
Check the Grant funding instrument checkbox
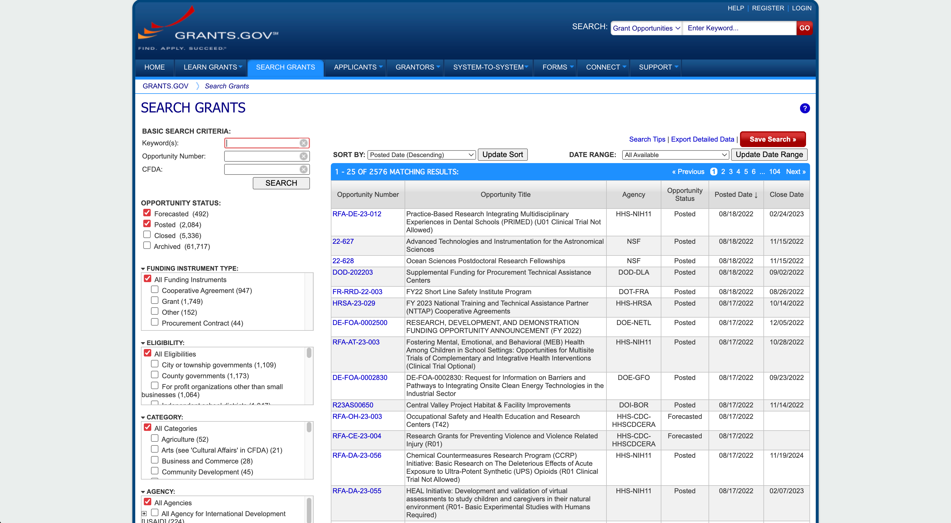point(155,300)
